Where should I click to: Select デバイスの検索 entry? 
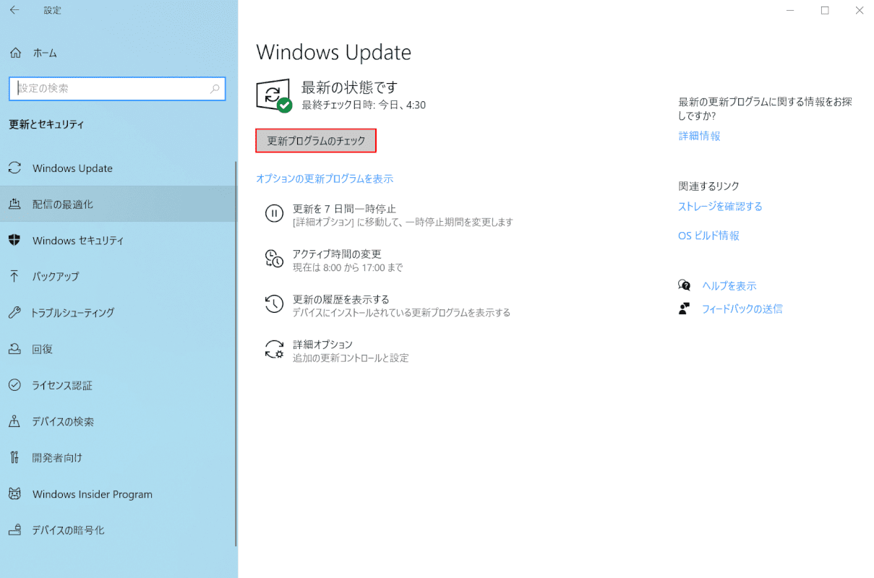[x=119, y=421]
